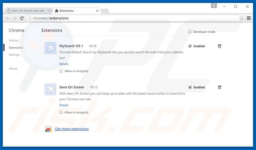Image resolution: width=256 pixels, height=150 pixels.
Task: Open a new tab with the new-tab button
Action: (105, 11)
